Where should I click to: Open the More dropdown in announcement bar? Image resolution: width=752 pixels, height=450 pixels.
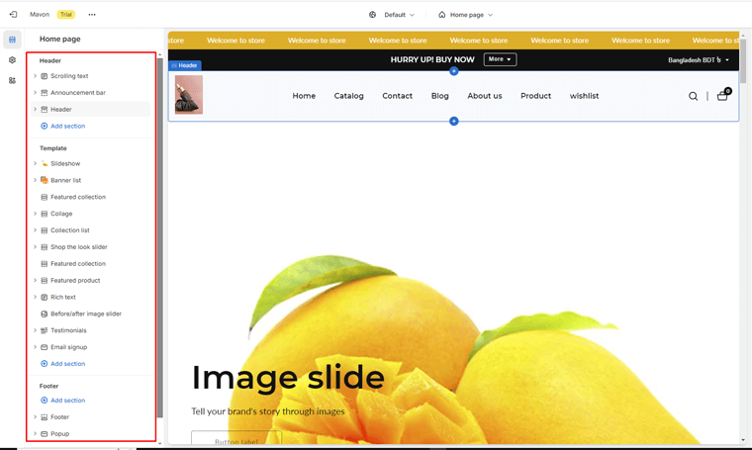click(x=500, y=59)
